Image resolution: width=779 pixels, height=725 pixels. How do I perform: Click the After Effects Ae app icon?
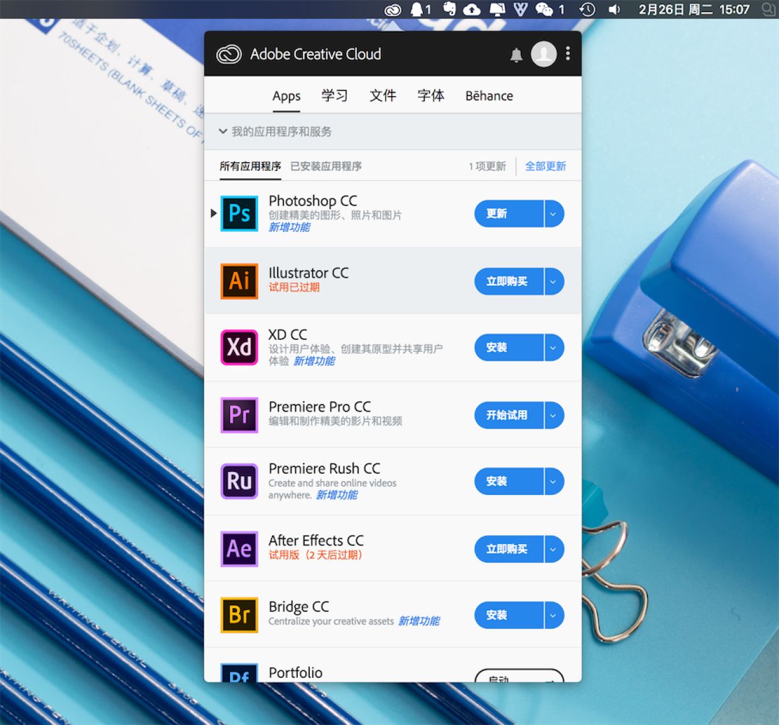[x=239, y=548]
